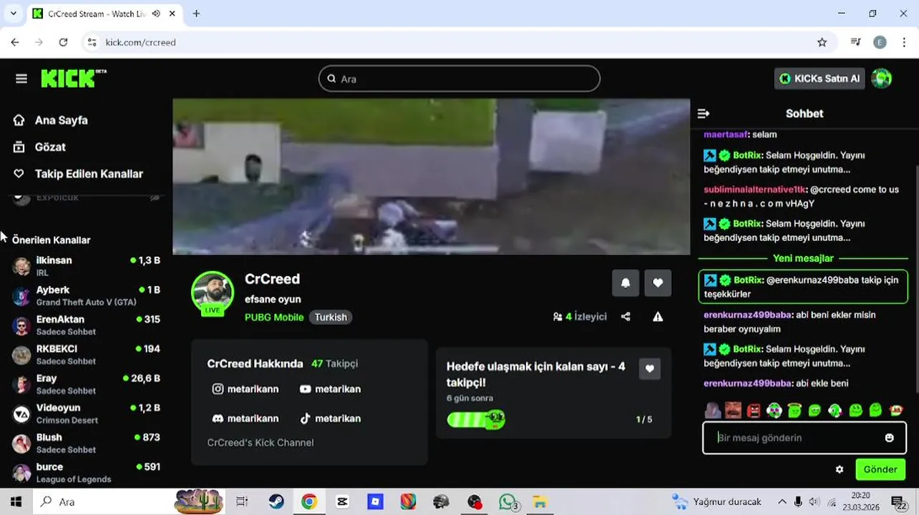The height and width of the screenshot is (515, 919).
Task: Open the metarikann Discord link
Action: 245,418
